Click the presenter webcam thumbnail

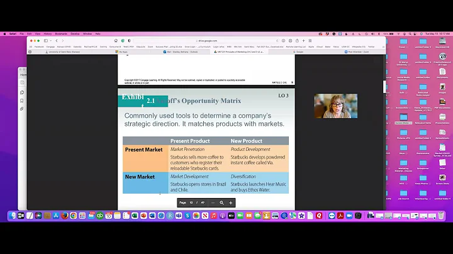pyautogui.click(x=336, y=106)
